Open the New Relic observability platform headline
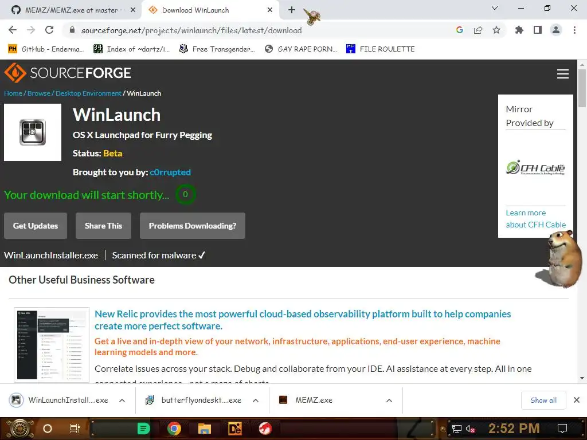The image size is (587, 440). tap(303, 320)
